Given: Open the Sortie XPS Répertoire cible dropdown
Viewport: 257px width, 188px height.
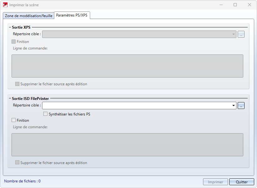Looking at the screenshot, I should tap(233, 34).
